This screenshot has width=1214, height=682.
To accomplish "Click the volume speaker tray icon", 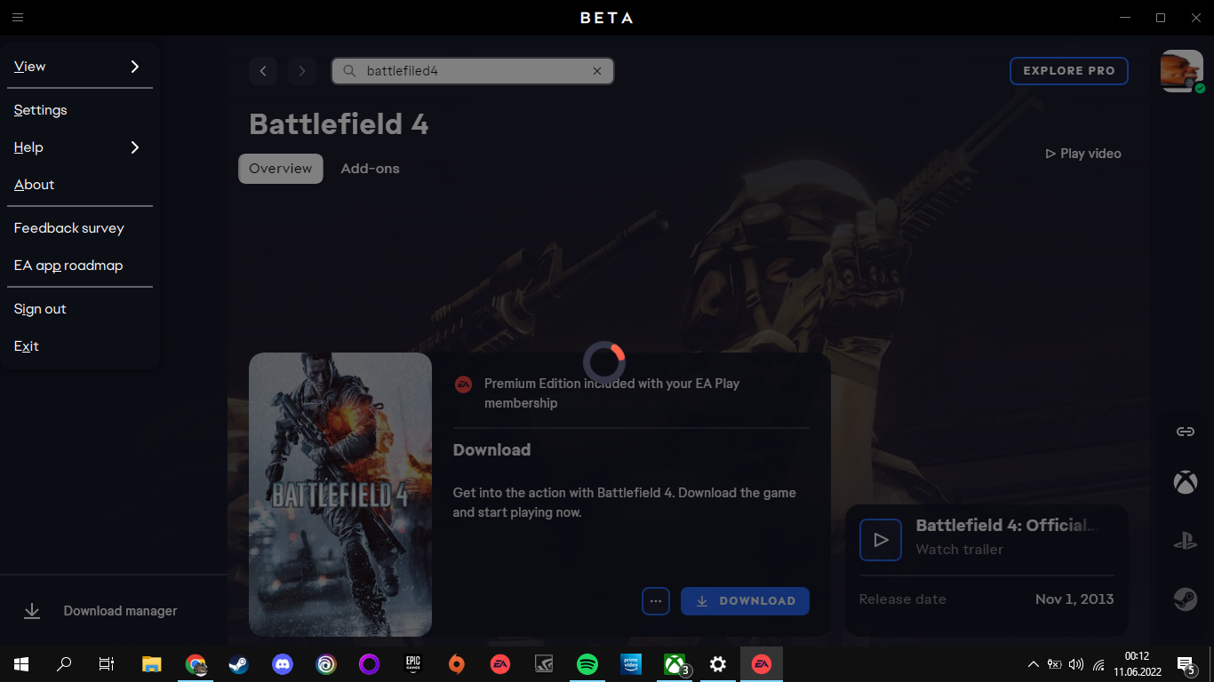I will click(x=1076, y=664).
